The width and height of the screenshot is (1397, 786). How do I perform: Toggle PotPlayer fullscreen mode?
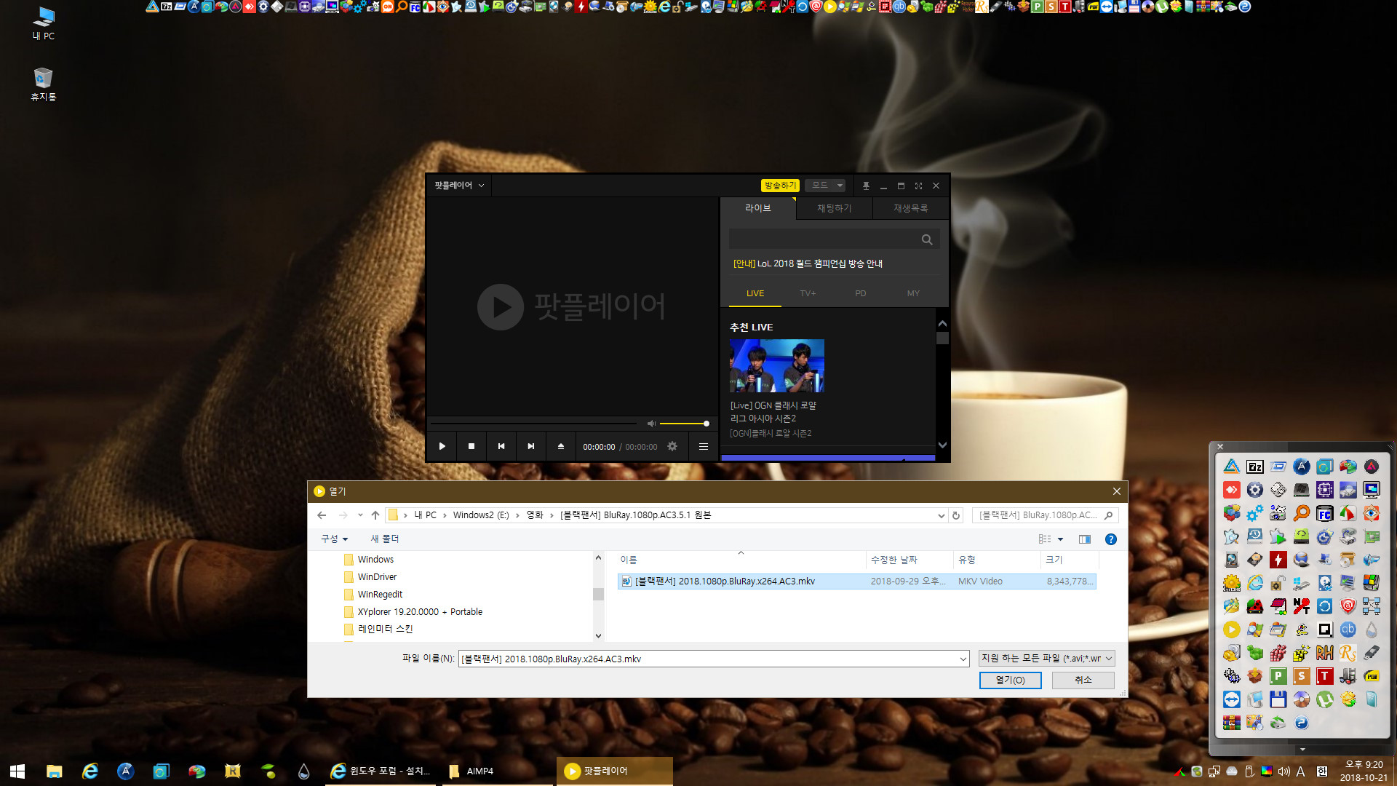pos(919,186)
